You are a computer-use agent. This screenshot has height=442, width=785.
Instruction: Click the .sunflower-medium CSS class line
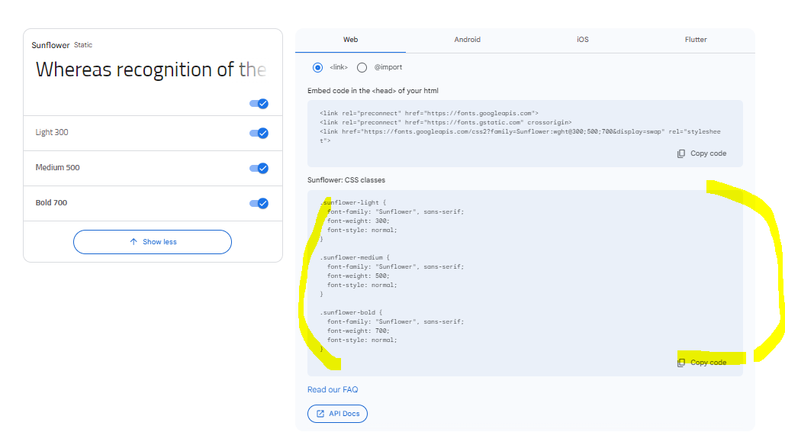[355, 257]
